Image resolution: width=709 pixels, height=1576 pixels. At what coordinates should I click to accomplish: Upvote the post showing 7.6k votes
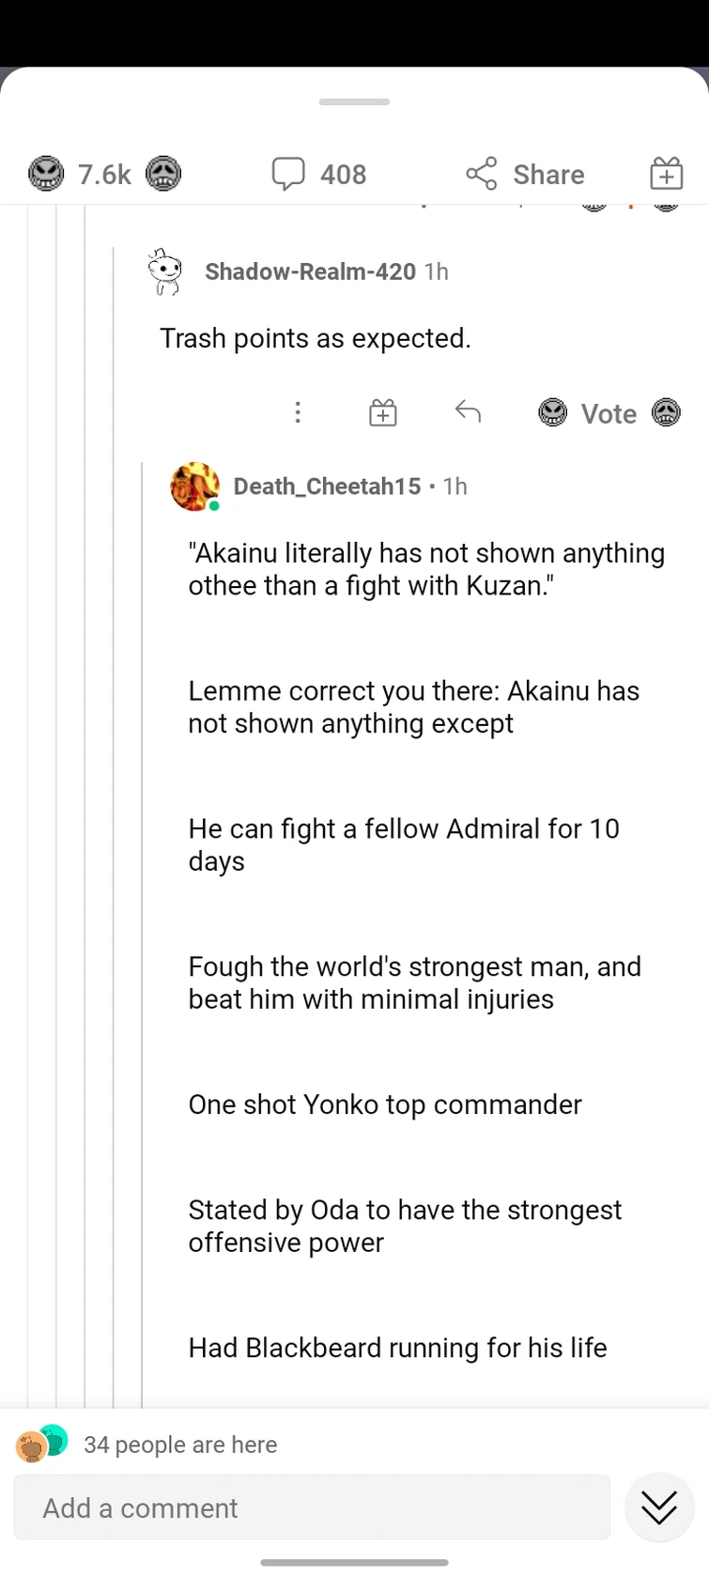click(46, 174)
